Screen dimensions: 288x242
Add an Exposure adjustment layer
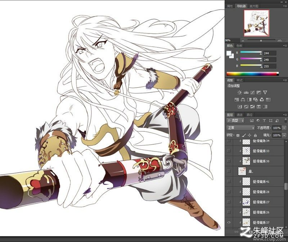[x=258, y=92]
